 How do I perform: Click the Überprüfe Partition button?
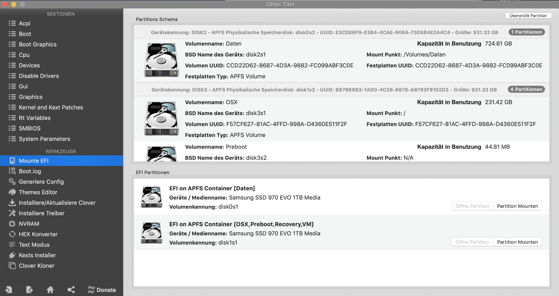pos(528,16)
